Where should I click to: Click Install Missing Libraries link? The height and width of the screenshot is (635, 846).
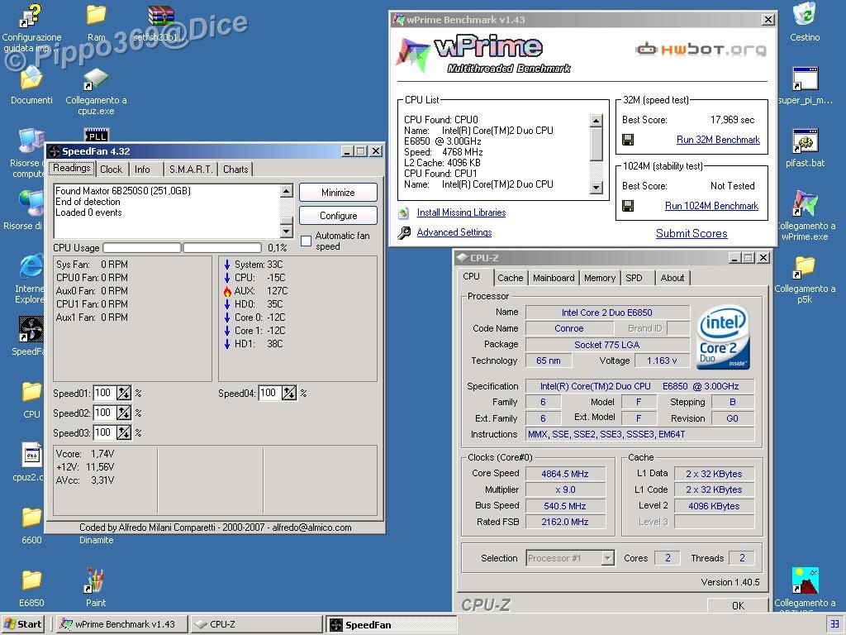(x=461, y=212)
